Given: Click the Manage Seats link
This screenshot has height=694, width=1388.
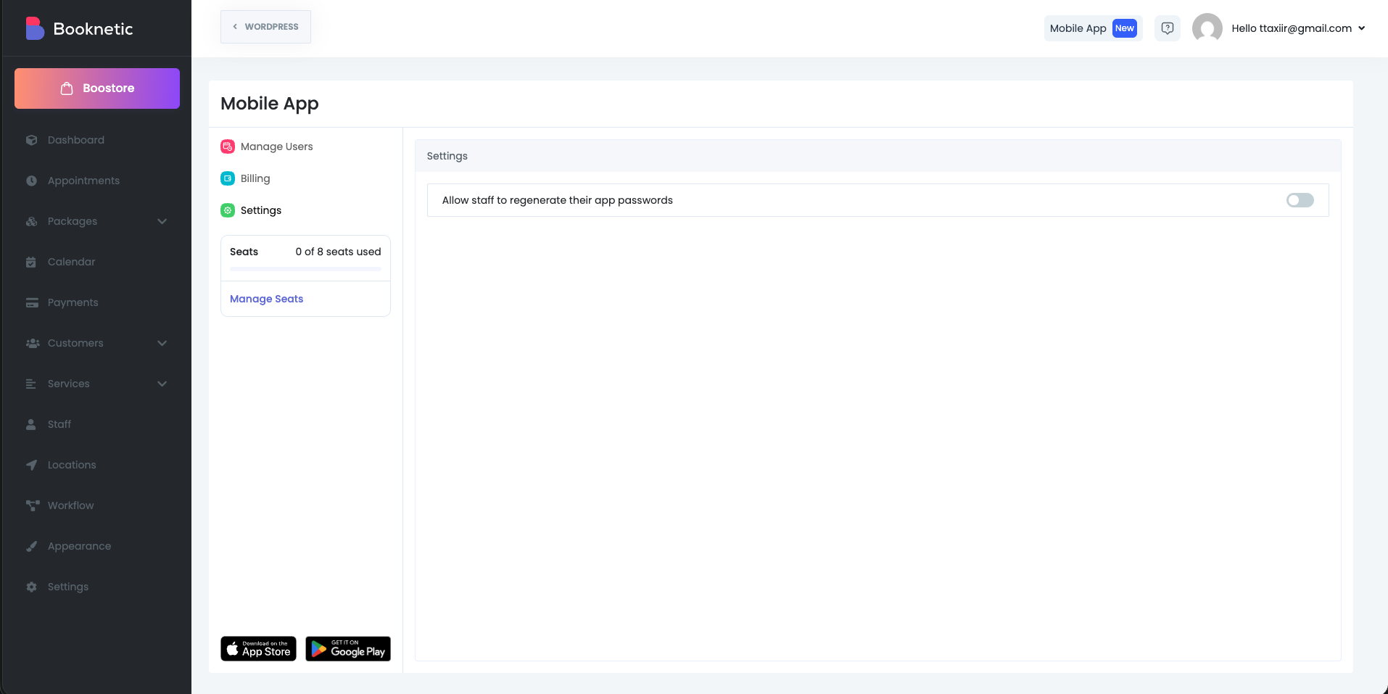Looking at the screenshot, I should click(266, 299).
